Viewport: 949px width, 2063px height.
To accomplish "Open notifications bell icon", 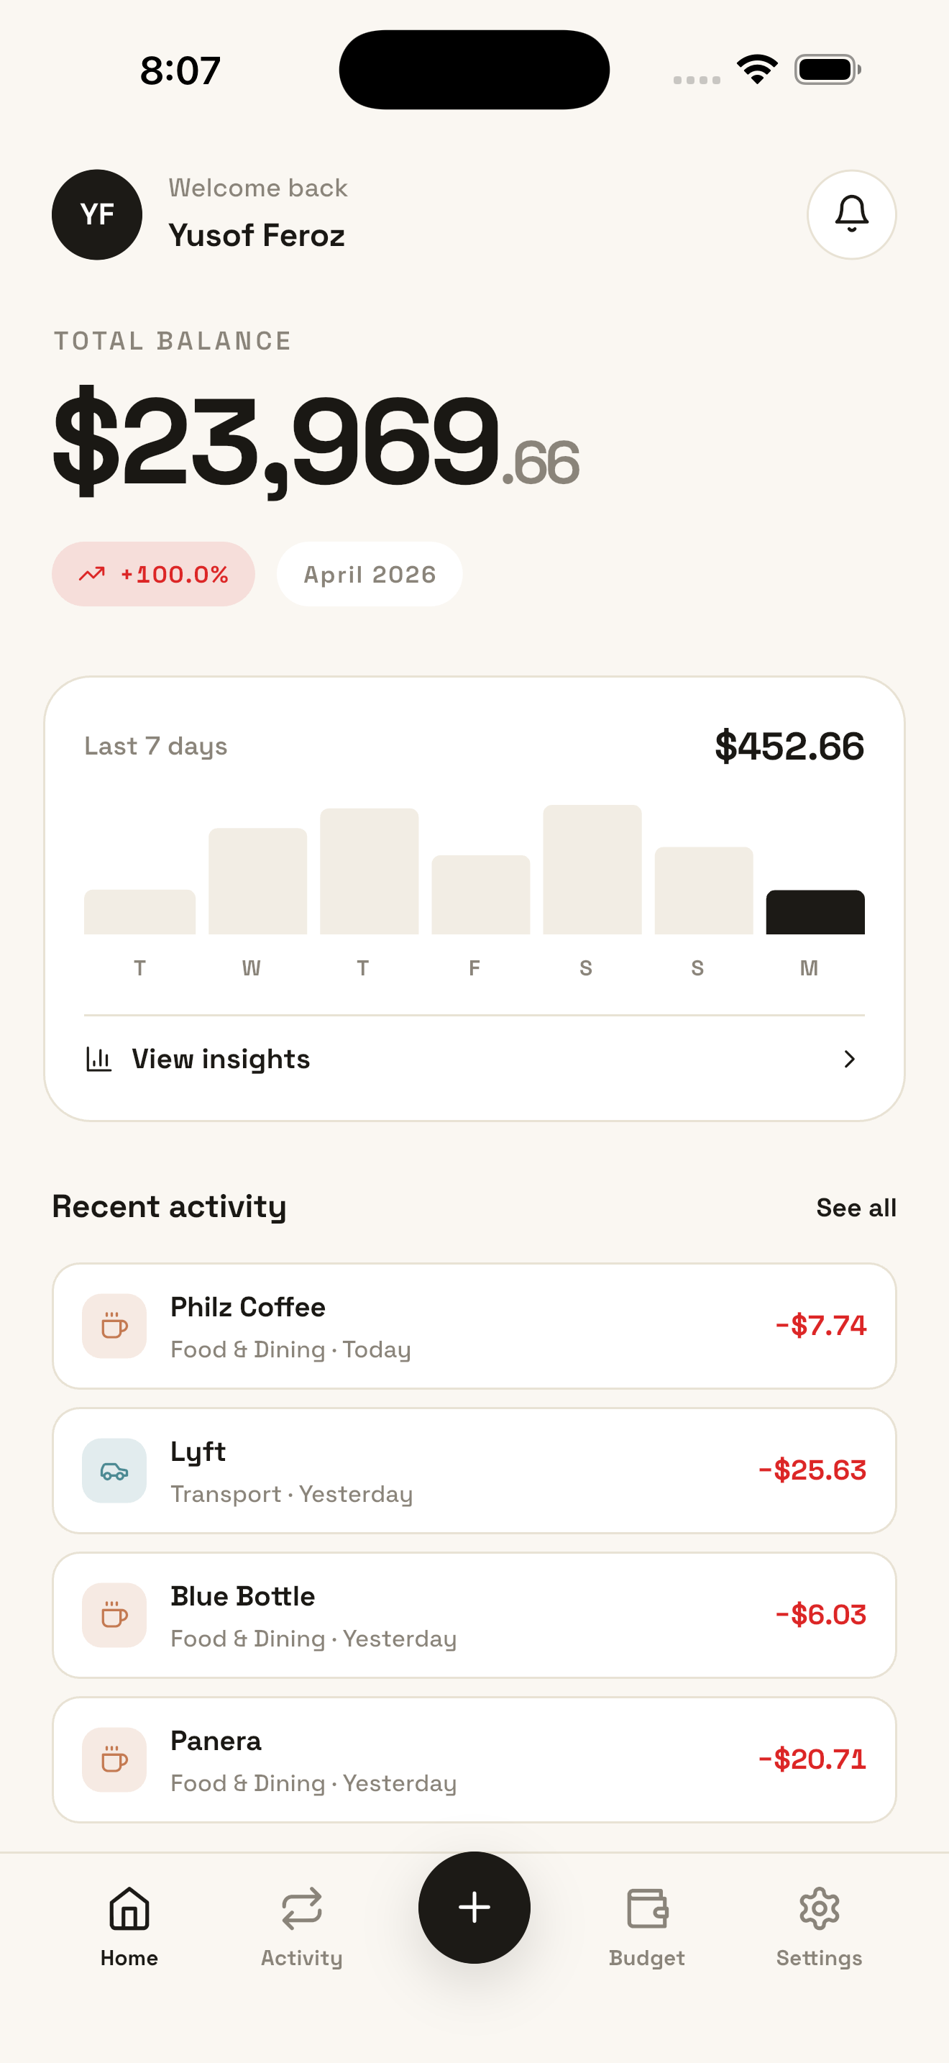I will tap(851, 214).
